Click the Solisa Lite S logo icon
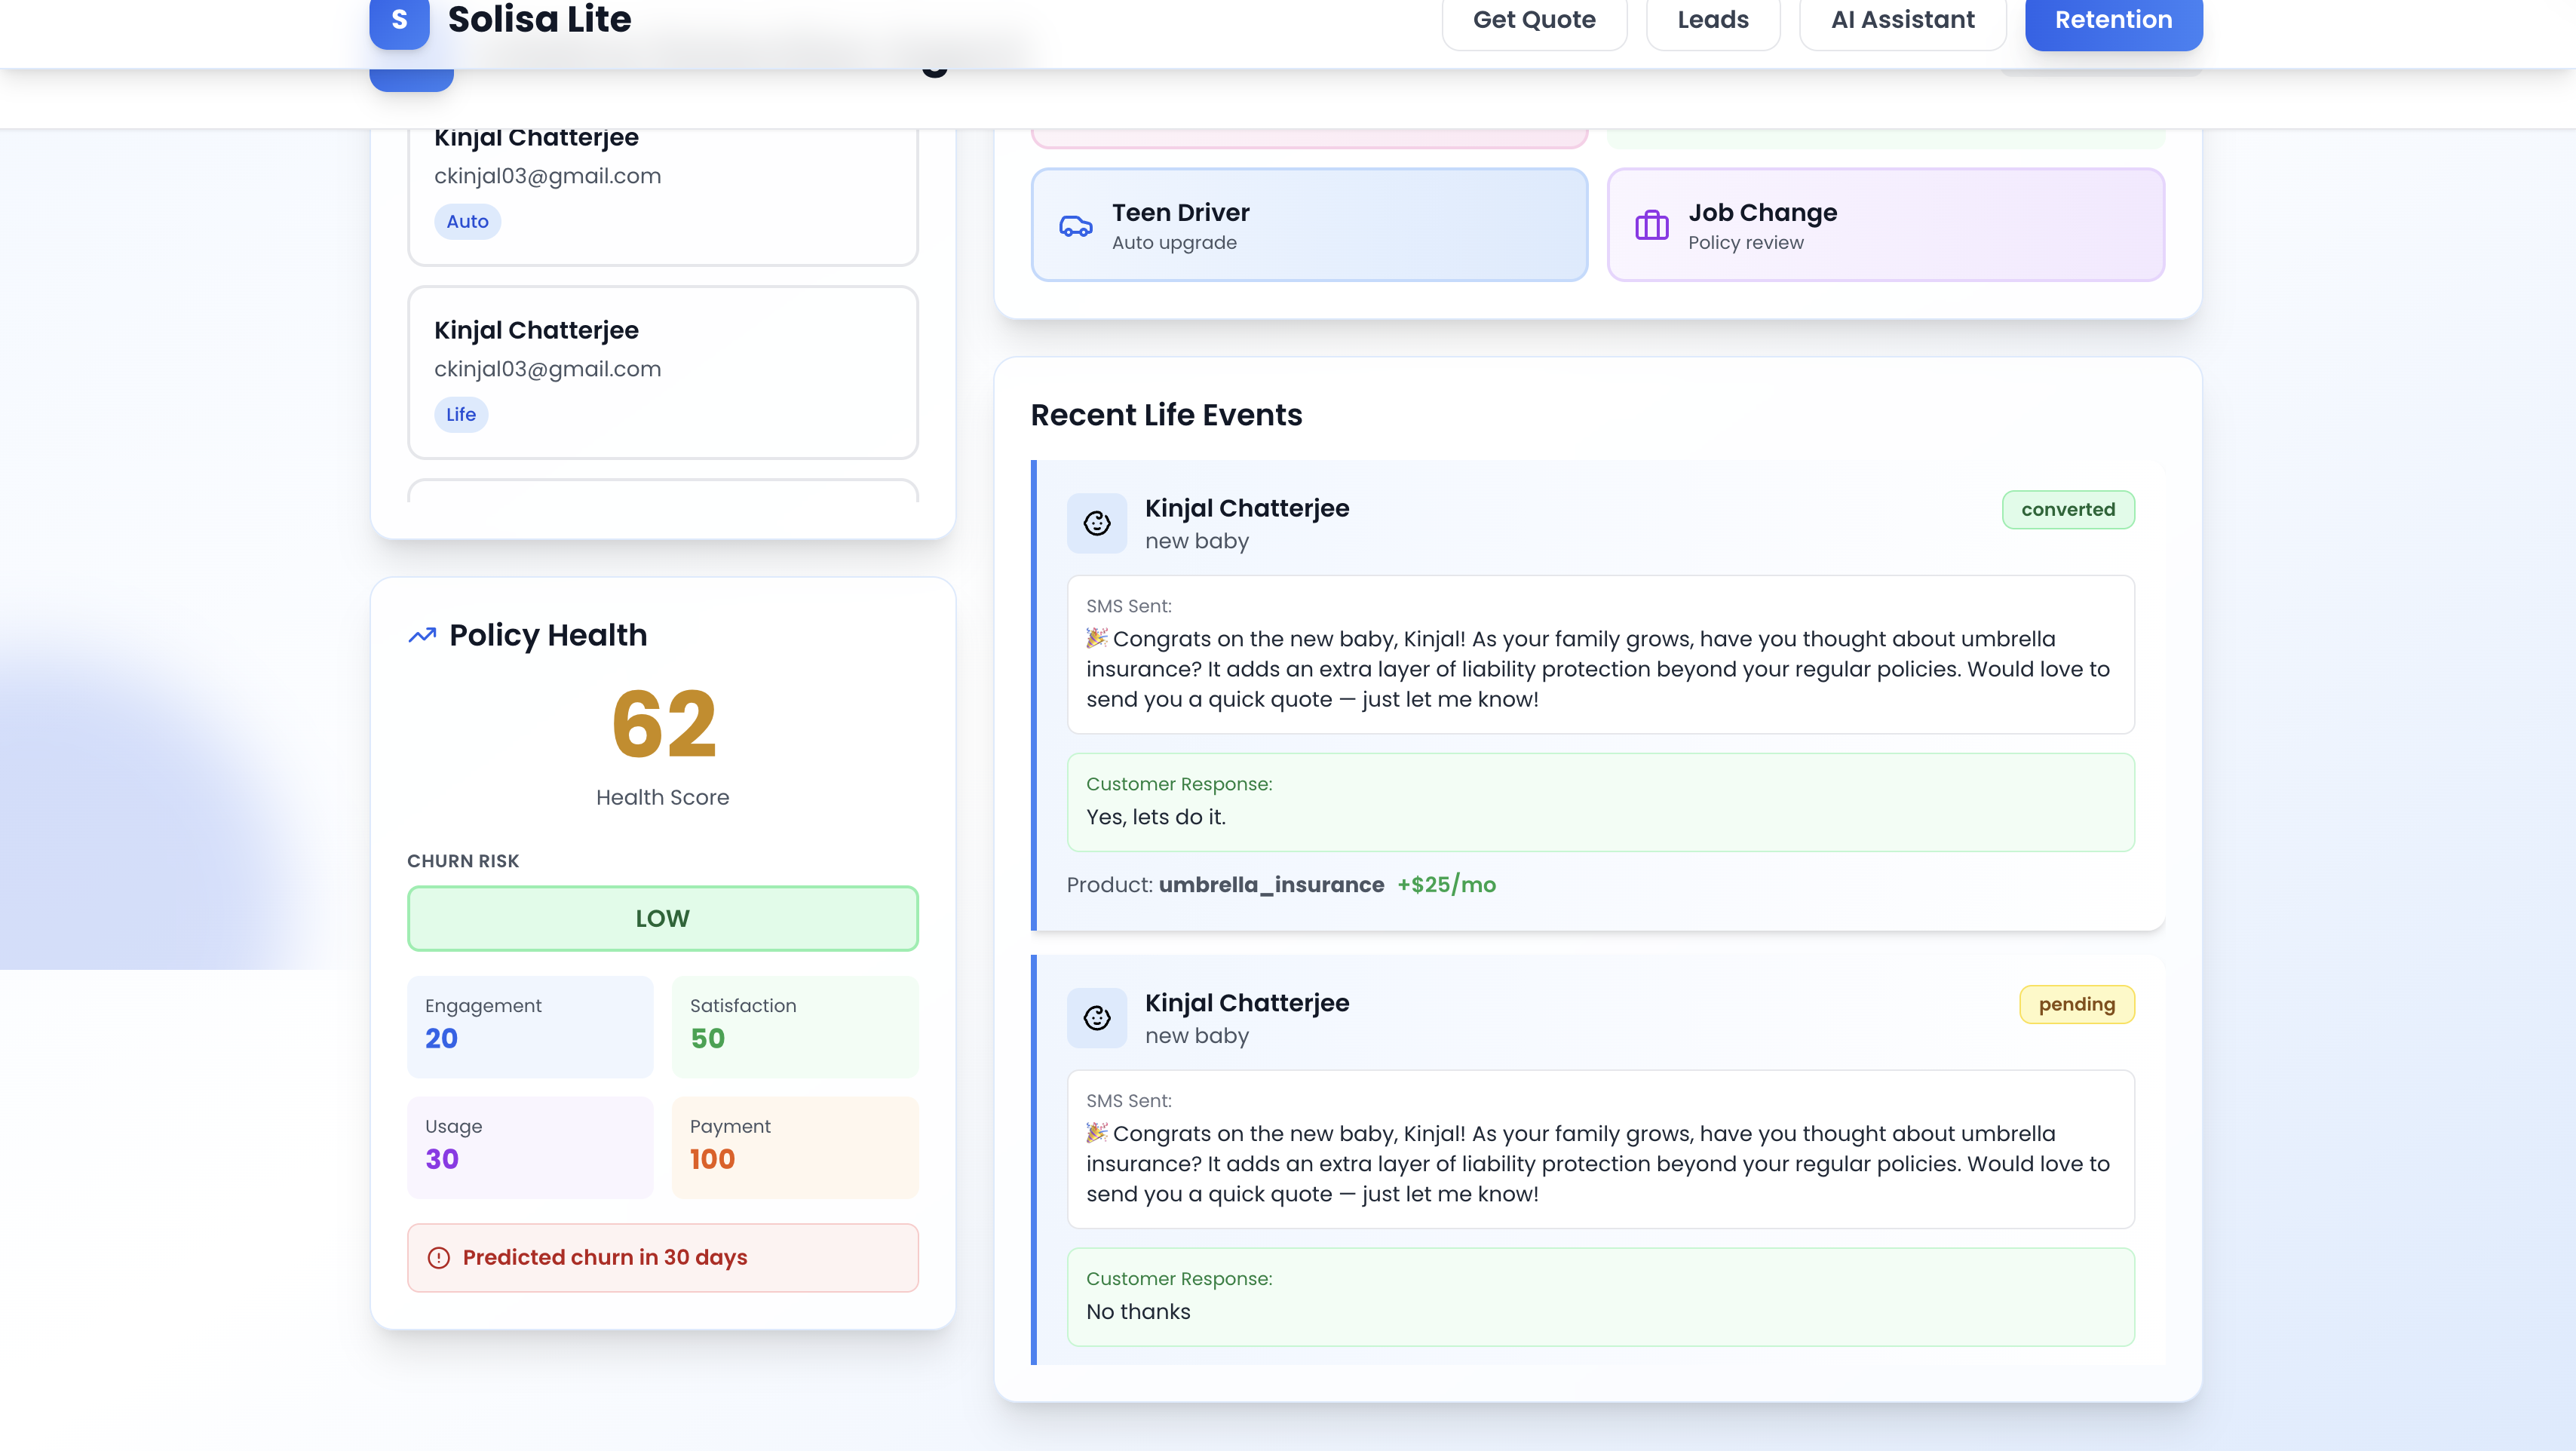Image resolution: width=2576 pixels, height=1451 pixels. point(399,20)
